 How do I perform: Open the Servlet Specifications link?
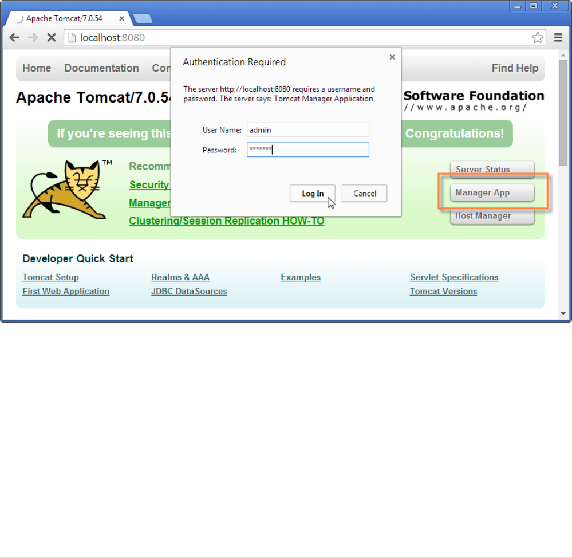[x=454, y=277]
